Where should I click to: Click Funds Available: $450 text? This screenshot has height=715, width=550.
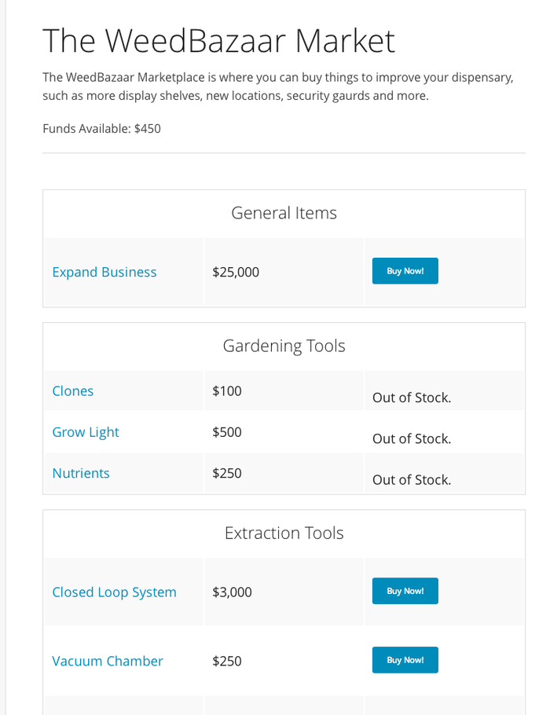(x=101, y=129)
